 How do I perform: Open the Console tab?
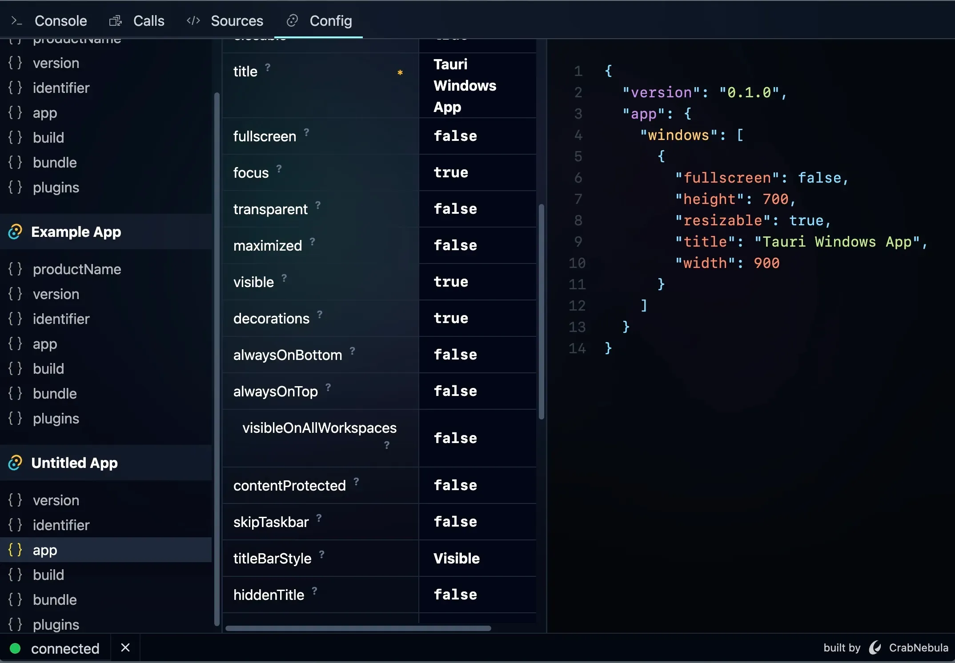(x=49, y=20)
